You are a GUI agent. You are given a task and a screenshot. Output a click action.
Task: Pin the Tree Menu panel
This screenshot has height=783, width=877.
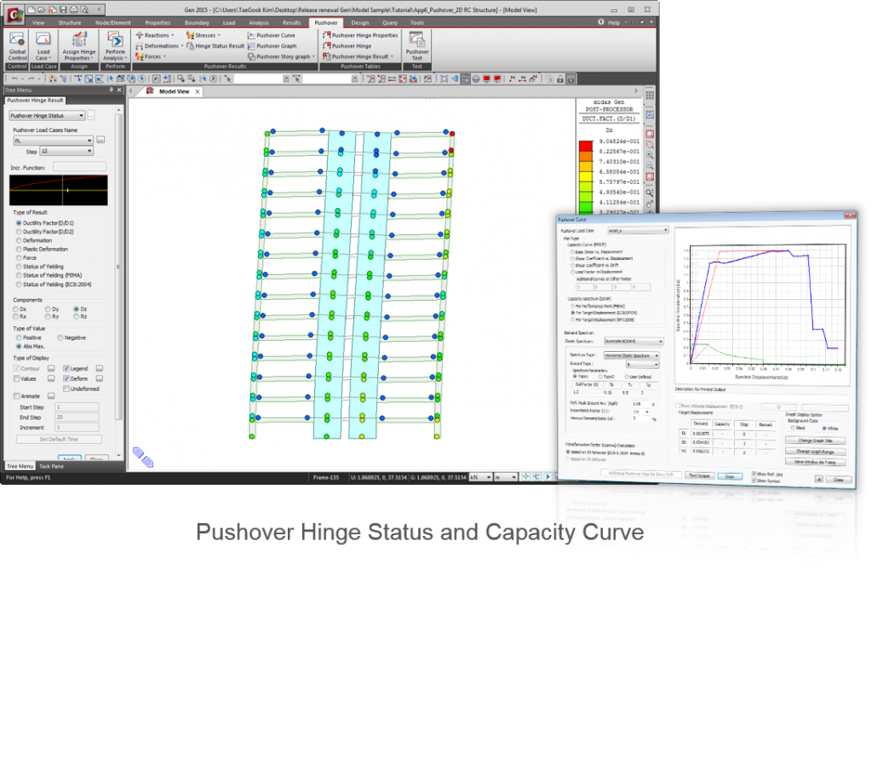coord(111,89)
